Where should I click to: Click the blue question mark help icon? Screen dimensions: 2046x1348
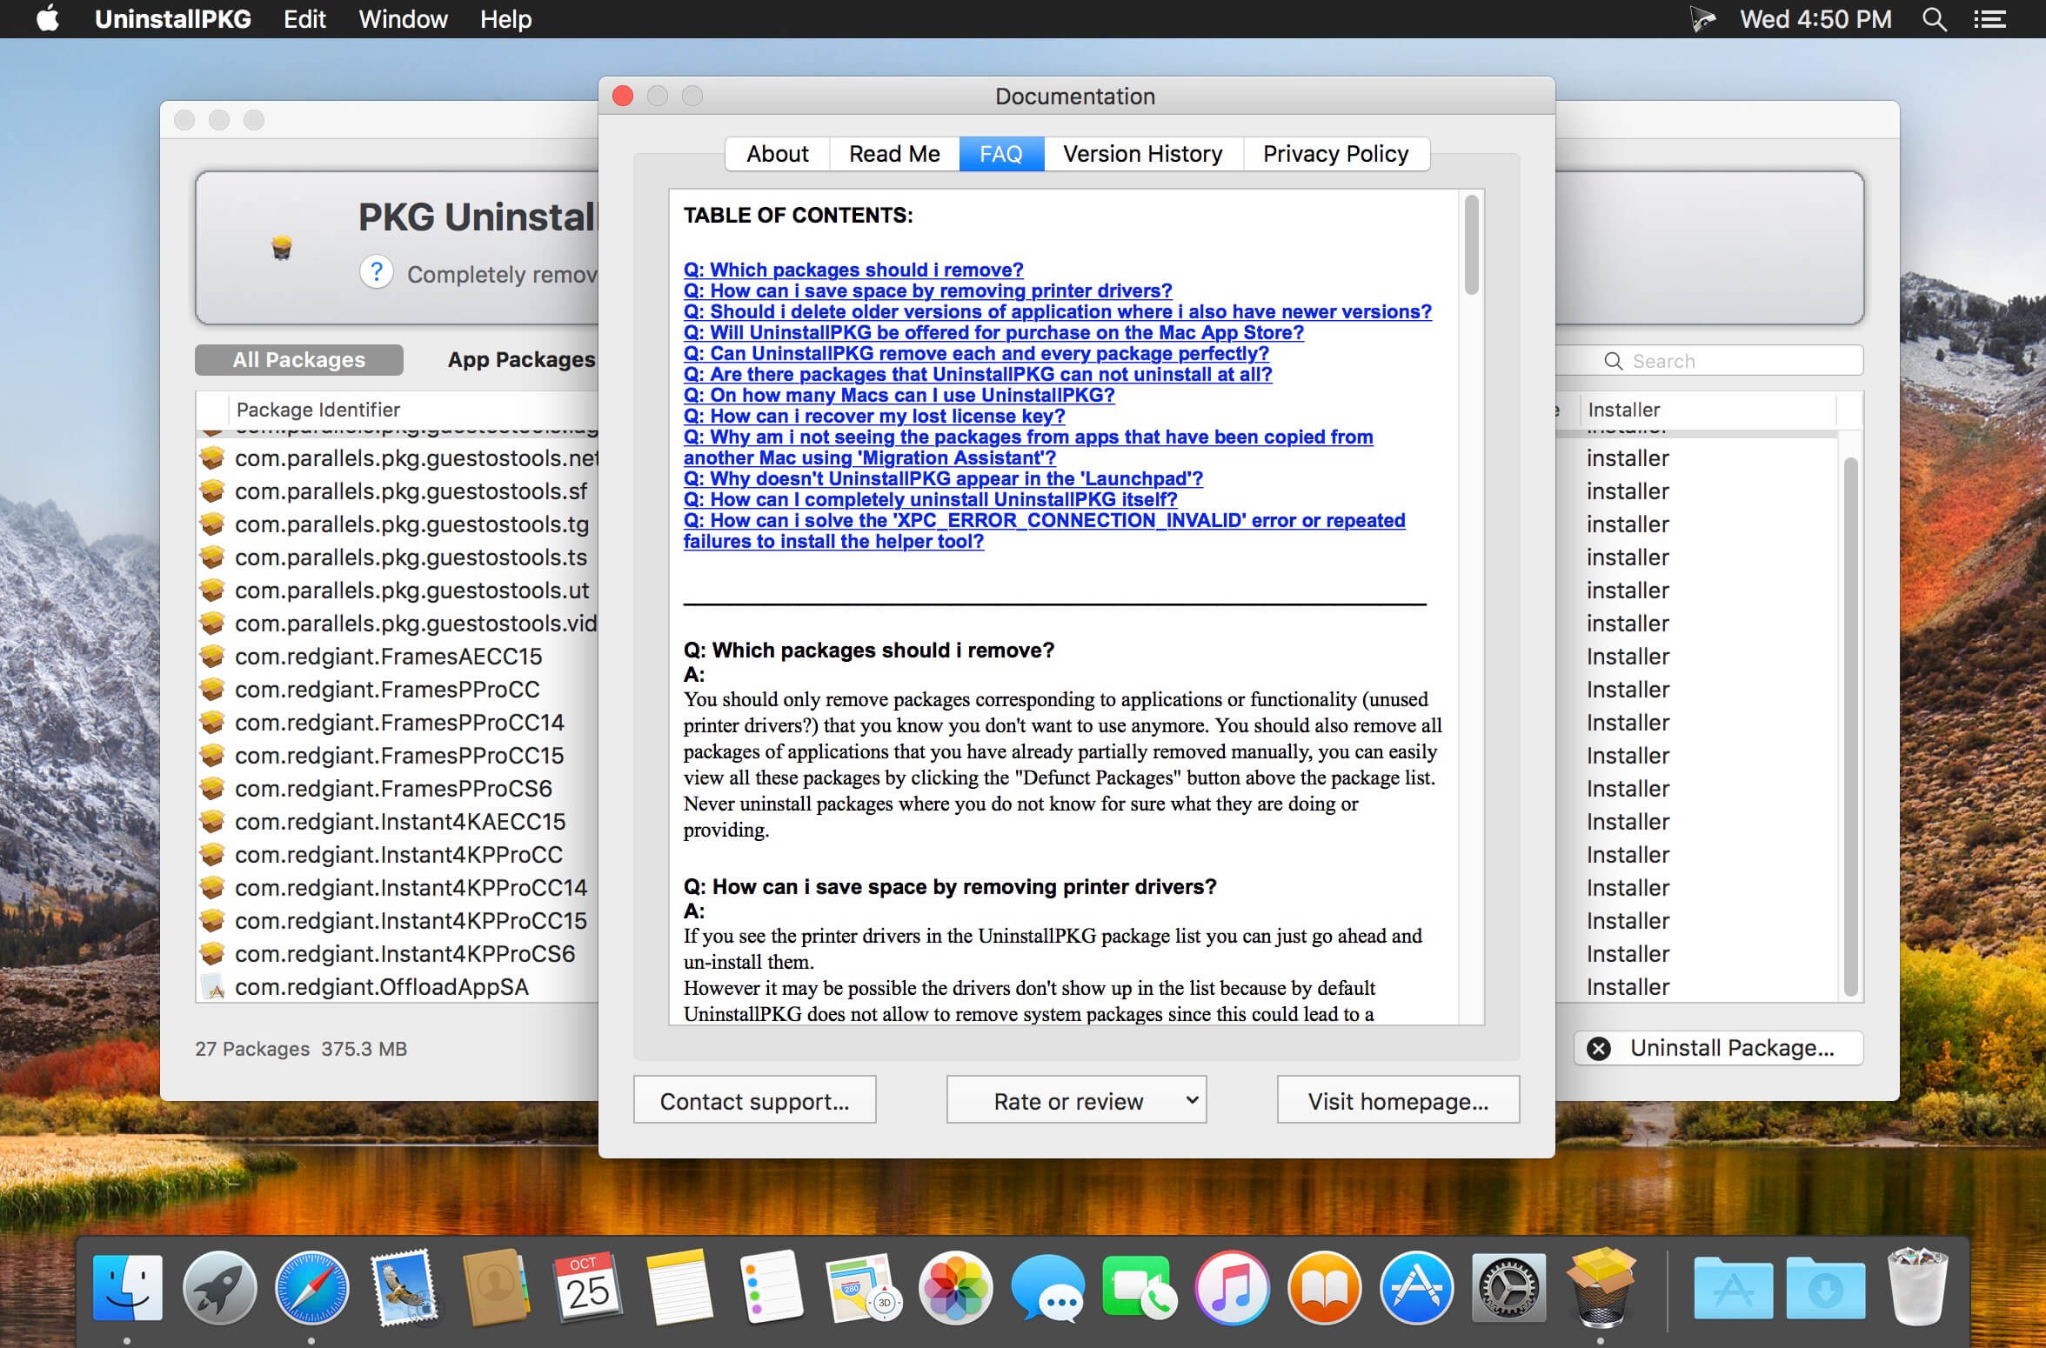(x=376, y=273)
